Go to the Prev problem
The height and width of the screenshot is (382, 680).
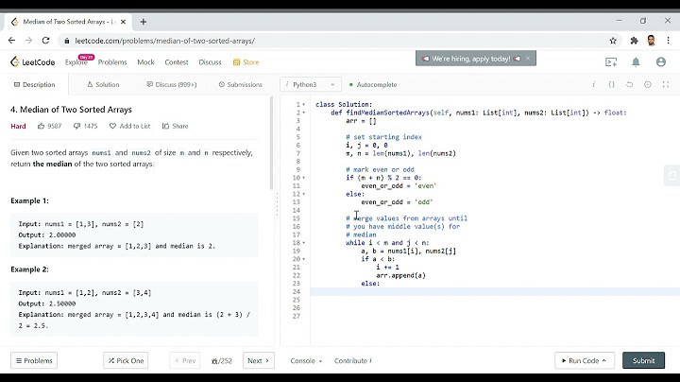tap(185, 361)
